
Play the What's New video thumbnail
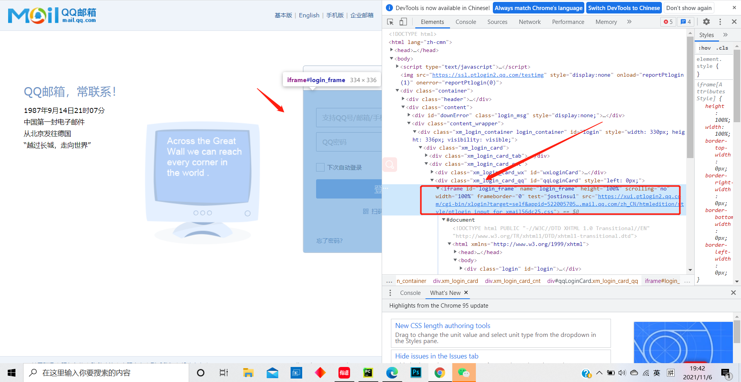tap(683, 342)
